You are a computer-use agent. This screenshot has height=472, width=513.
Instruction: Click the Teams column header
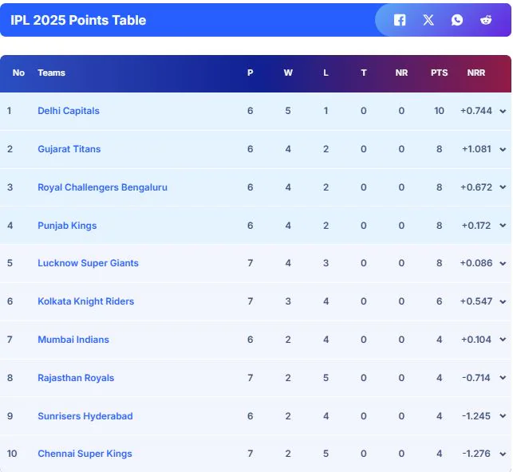tap(51, 73)
